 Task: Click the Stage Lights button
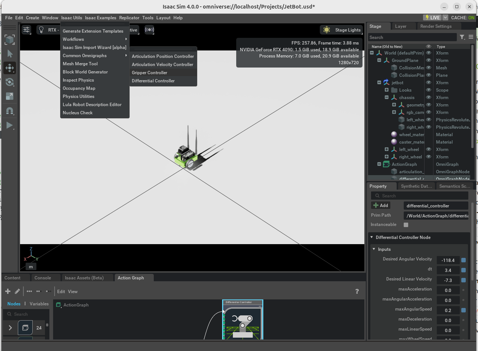(x=341, y=30)
